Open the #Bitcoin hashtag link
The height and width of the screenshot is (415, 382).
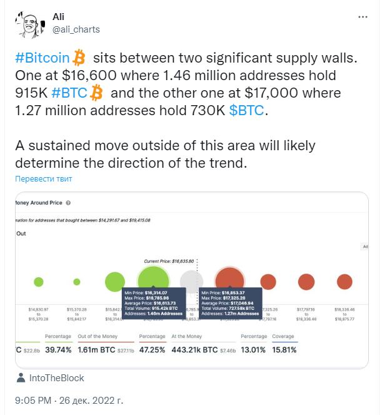pyautogui.click(x=43, y=58)
